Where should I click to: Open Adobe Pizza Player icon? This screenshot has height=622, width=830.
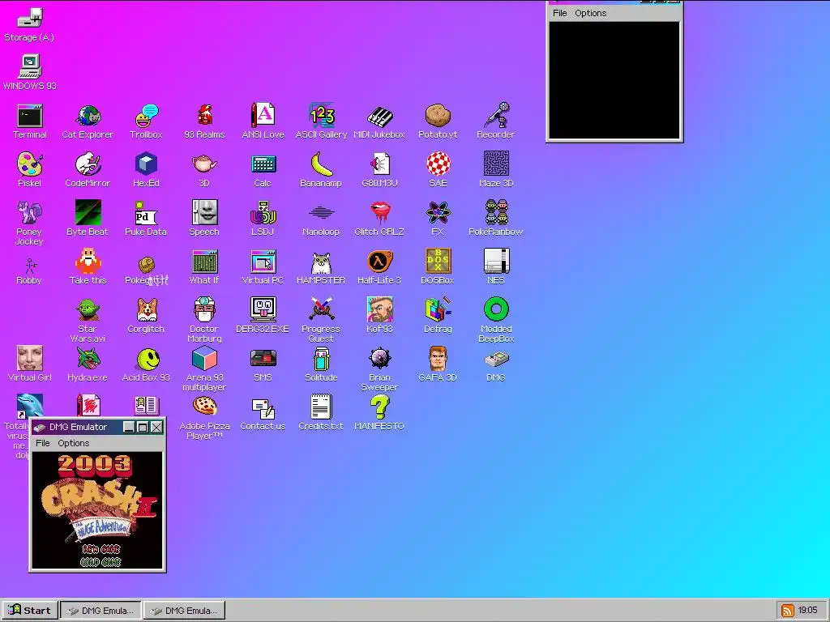pos(204,418)
